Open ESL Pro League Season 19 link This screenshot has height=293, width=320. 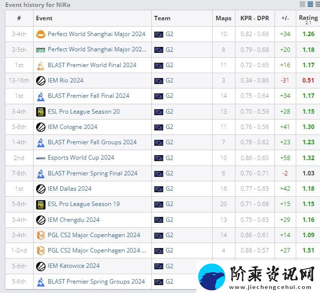(x=84, y=204)
